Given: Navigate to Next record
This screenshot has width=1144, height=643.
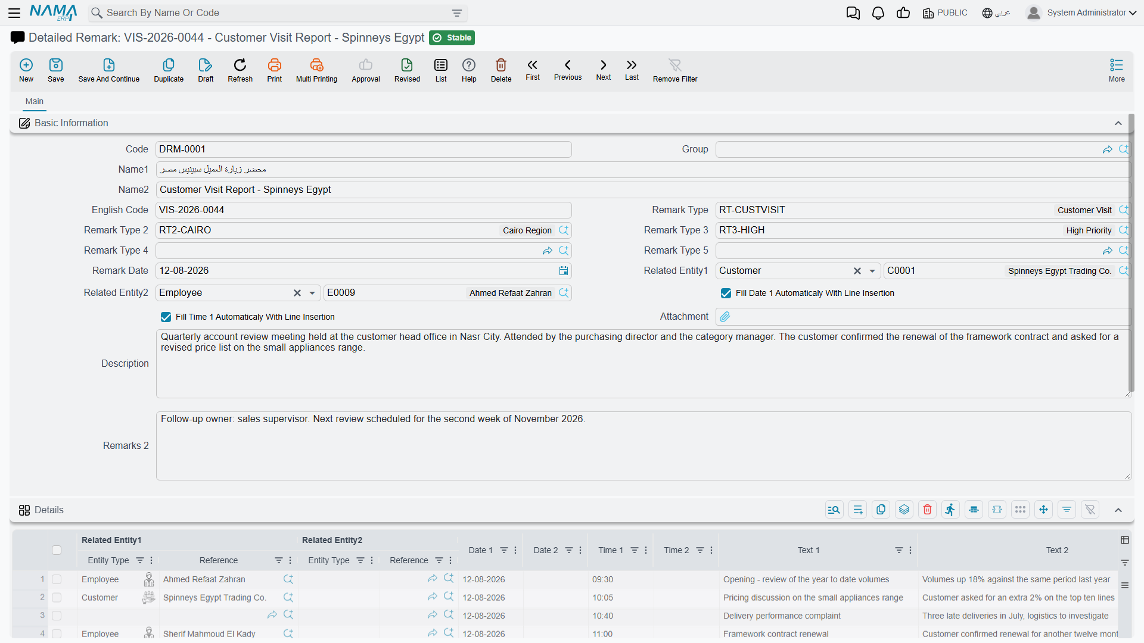Looking at the screenshot, I should (604, 70).
